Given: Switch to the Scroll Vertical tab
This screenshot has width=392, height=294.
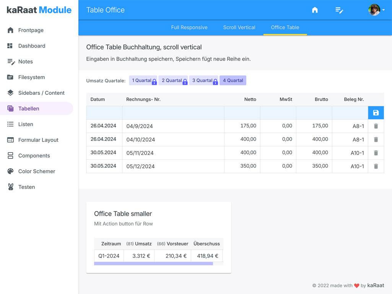Looking at the screenshot, I should (x=239, y=27).
